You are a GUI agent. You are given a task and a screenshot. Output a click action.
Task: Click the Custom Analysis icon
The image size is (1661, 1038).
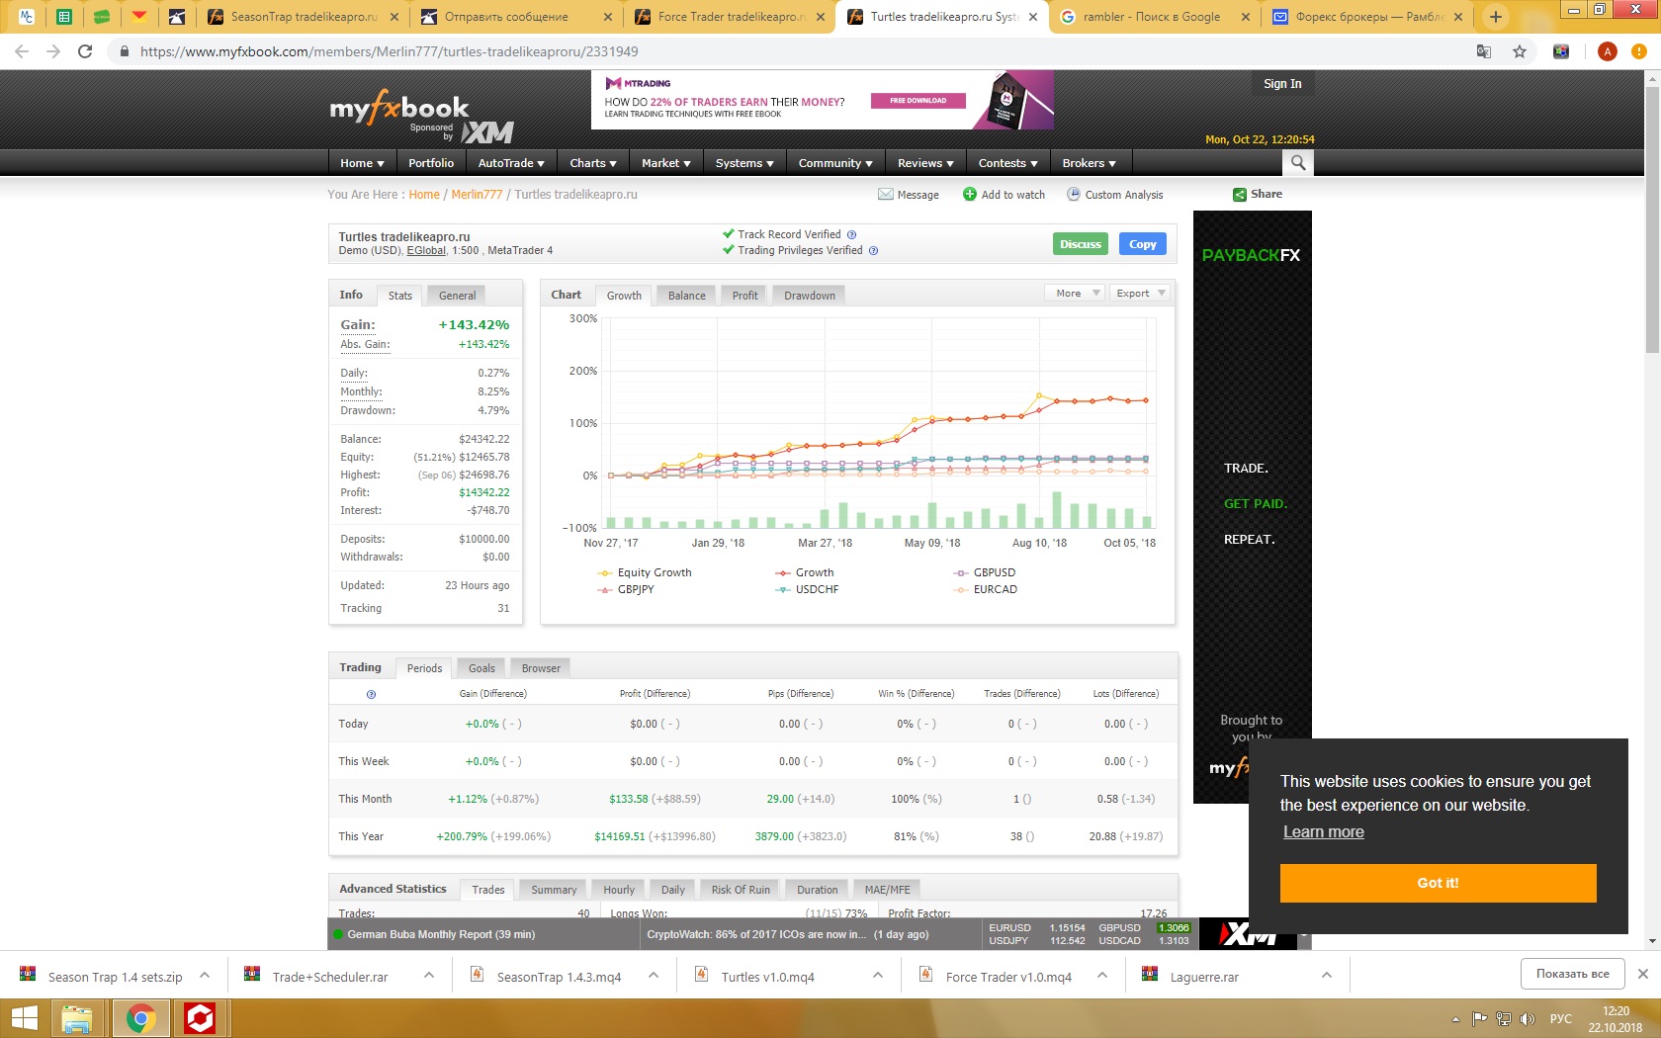1074,195
